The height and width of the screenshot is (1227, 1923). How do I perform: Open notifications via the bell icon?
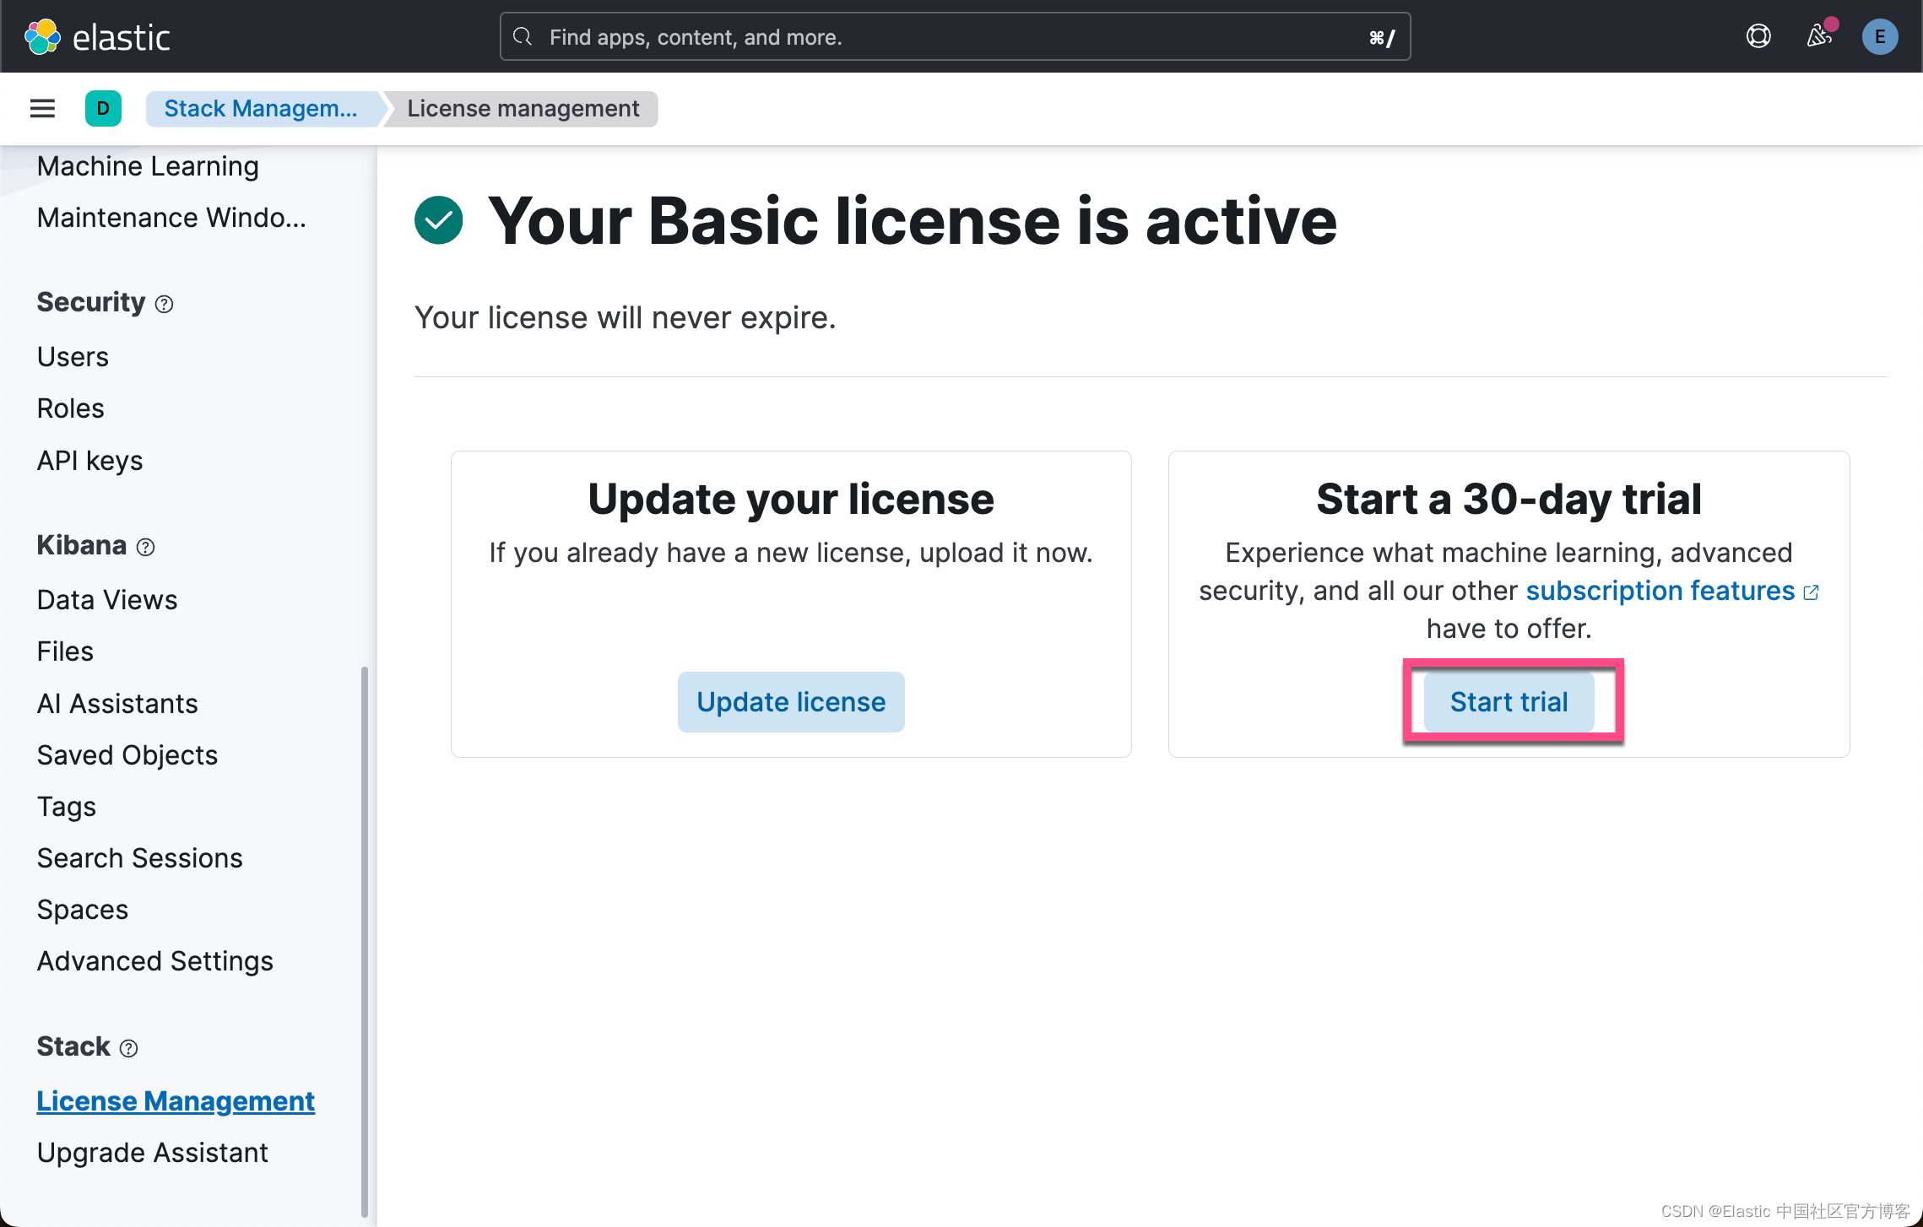click(1819, 36)
